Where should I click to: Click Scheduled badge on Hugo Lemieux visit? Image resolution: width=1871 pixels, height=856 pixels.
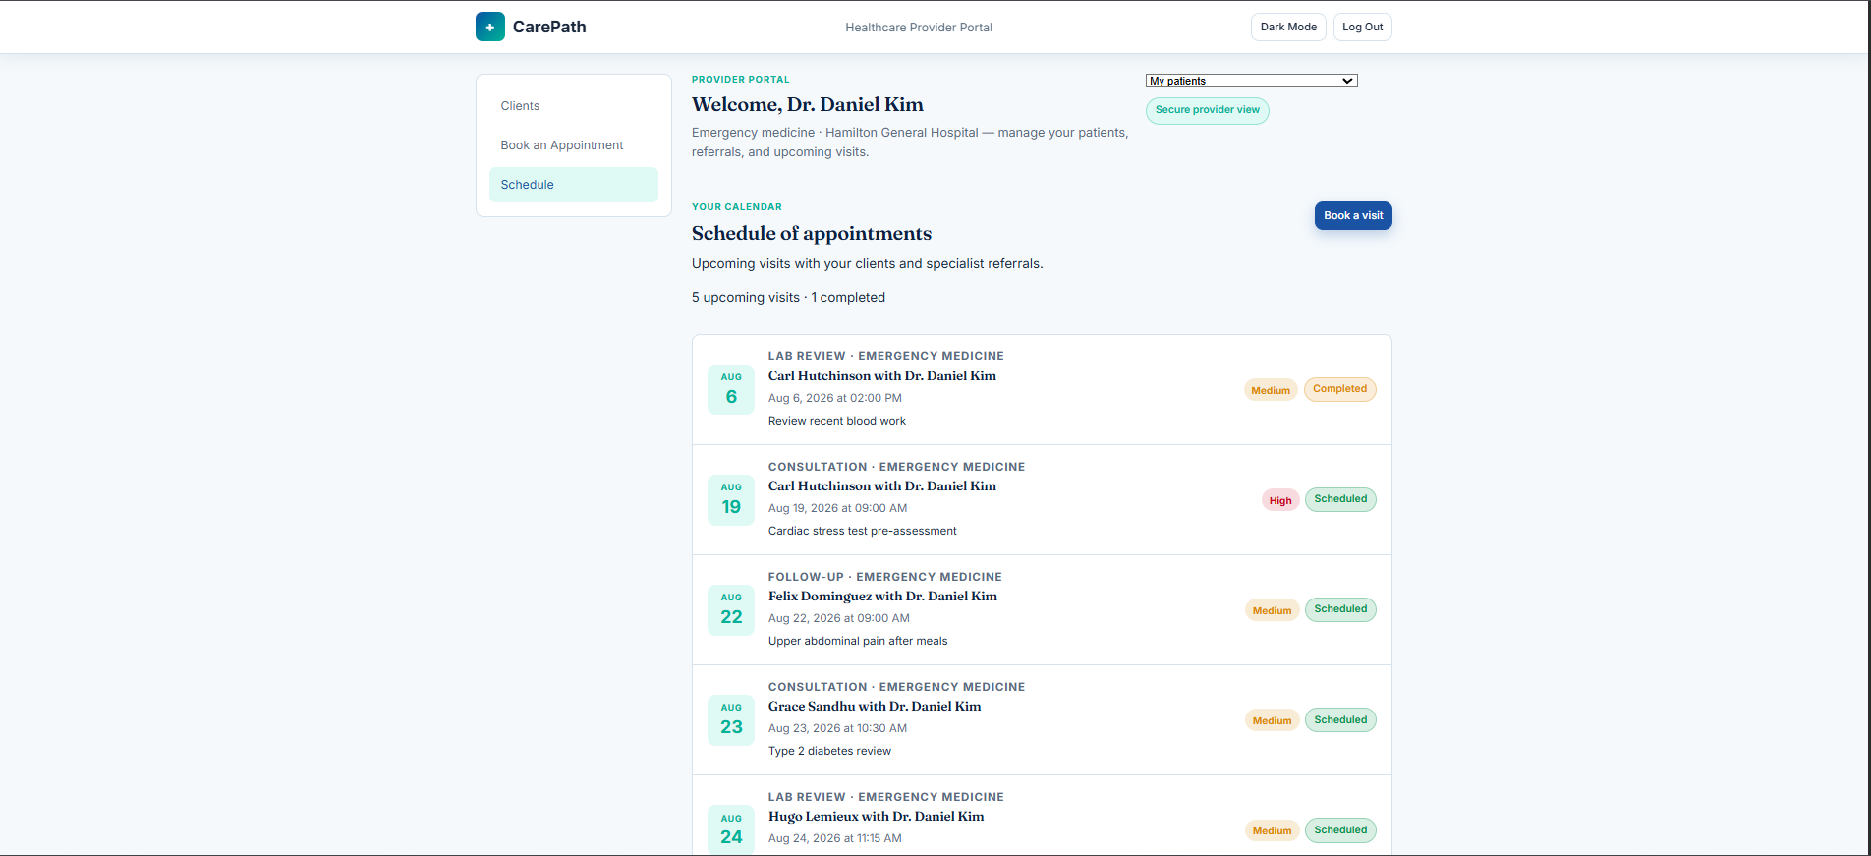coord(1340,830)
